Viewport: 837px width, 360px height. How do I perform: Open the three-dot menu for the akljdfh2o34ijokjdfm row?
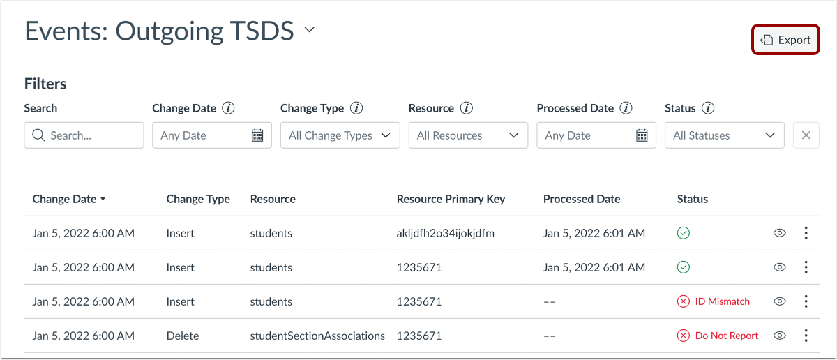pyautogui.click(x=806, y=233)
